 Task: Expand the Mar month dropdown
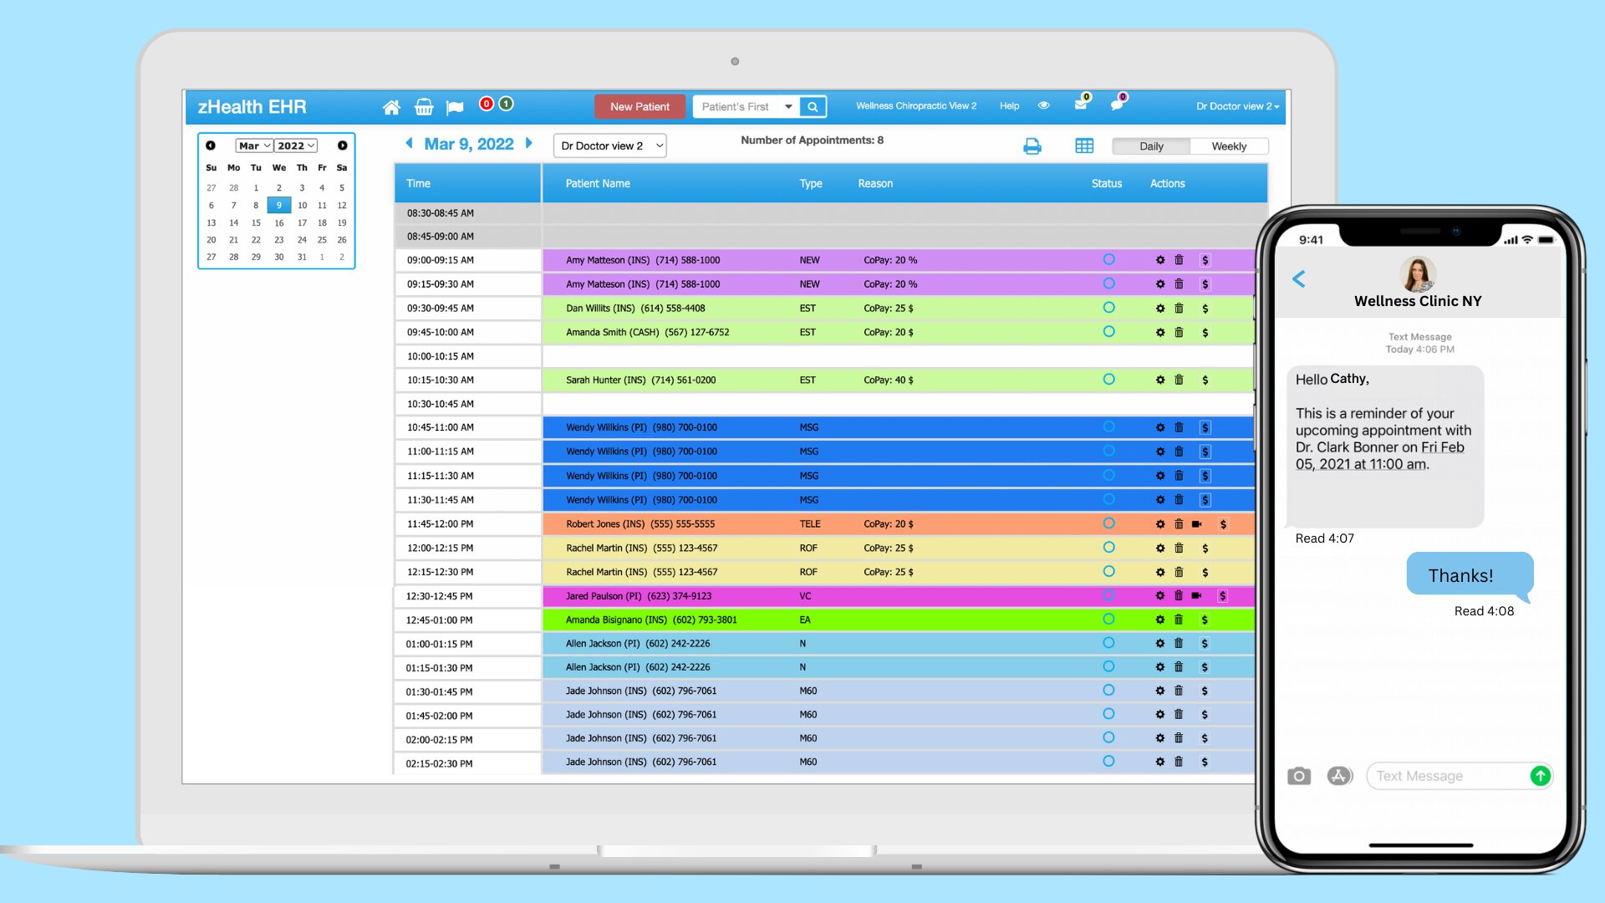254,145
